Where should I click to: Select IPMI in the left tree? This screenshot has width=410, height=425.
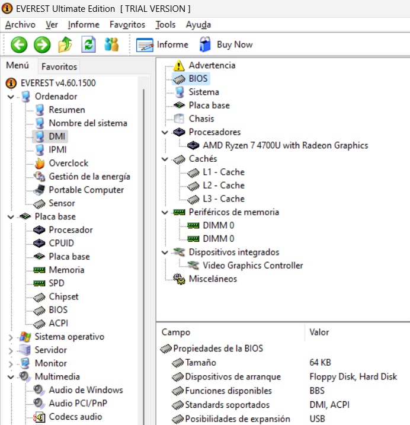coord(57,149)
